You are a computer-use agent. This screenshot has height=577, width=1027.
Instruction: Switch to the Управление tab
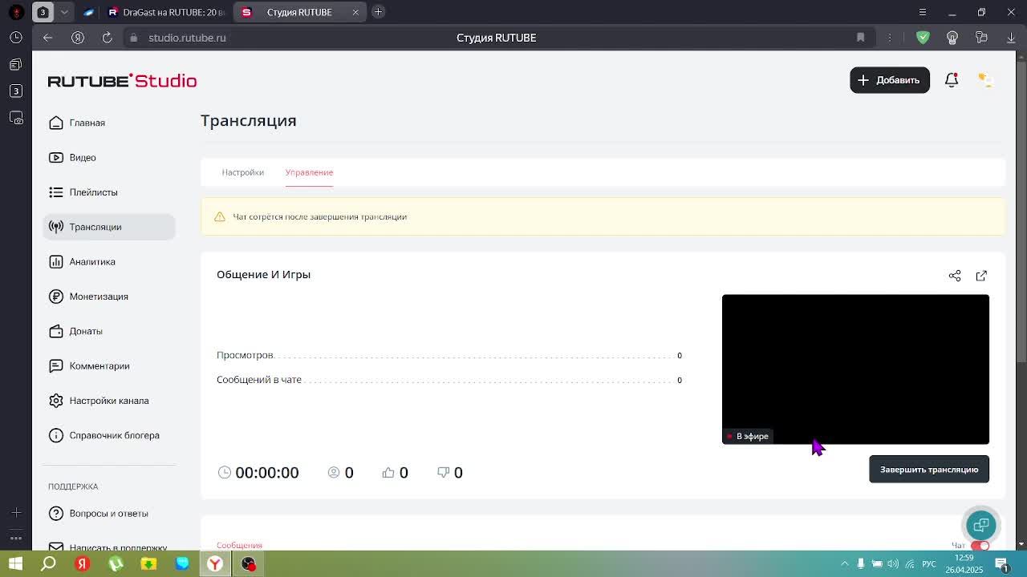tap(309, 172)
